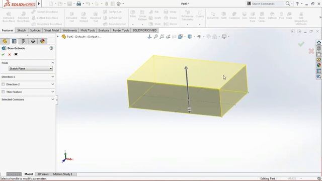Collapse the From section chevron
This screenshot has width=322, height=181.
53,63
